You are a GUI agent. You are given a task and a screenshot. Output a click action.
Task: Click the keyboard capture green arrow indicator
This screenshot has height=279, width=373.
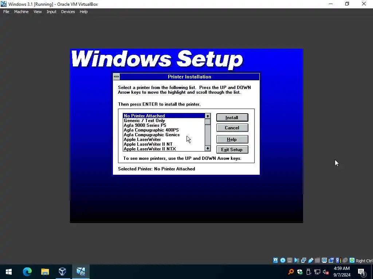coord(352,260)
